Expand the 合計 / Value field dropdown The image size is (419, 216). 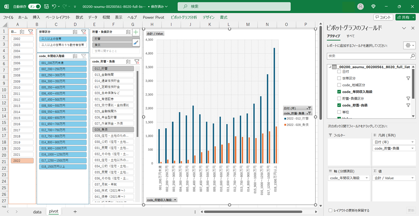pos(412,178)
